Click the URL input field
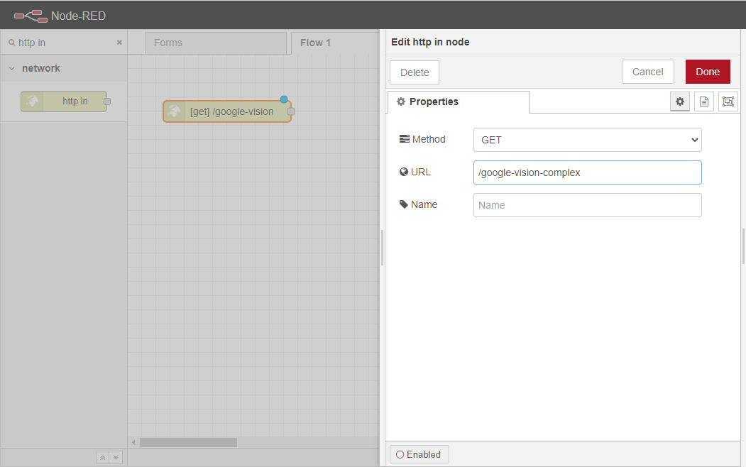The height and width of the screenshot is (467, 746). (x=587, y=172)
